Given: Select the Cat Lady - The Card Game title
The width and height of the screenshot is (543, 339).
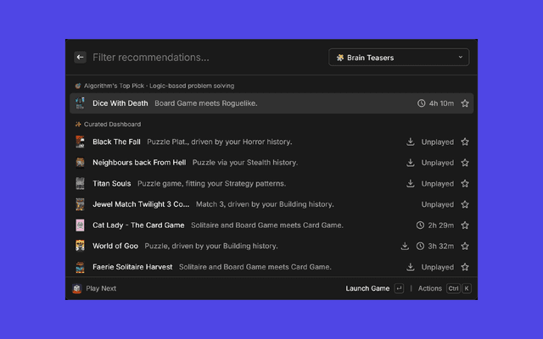Looking at the screenshot, I should 138,225.
